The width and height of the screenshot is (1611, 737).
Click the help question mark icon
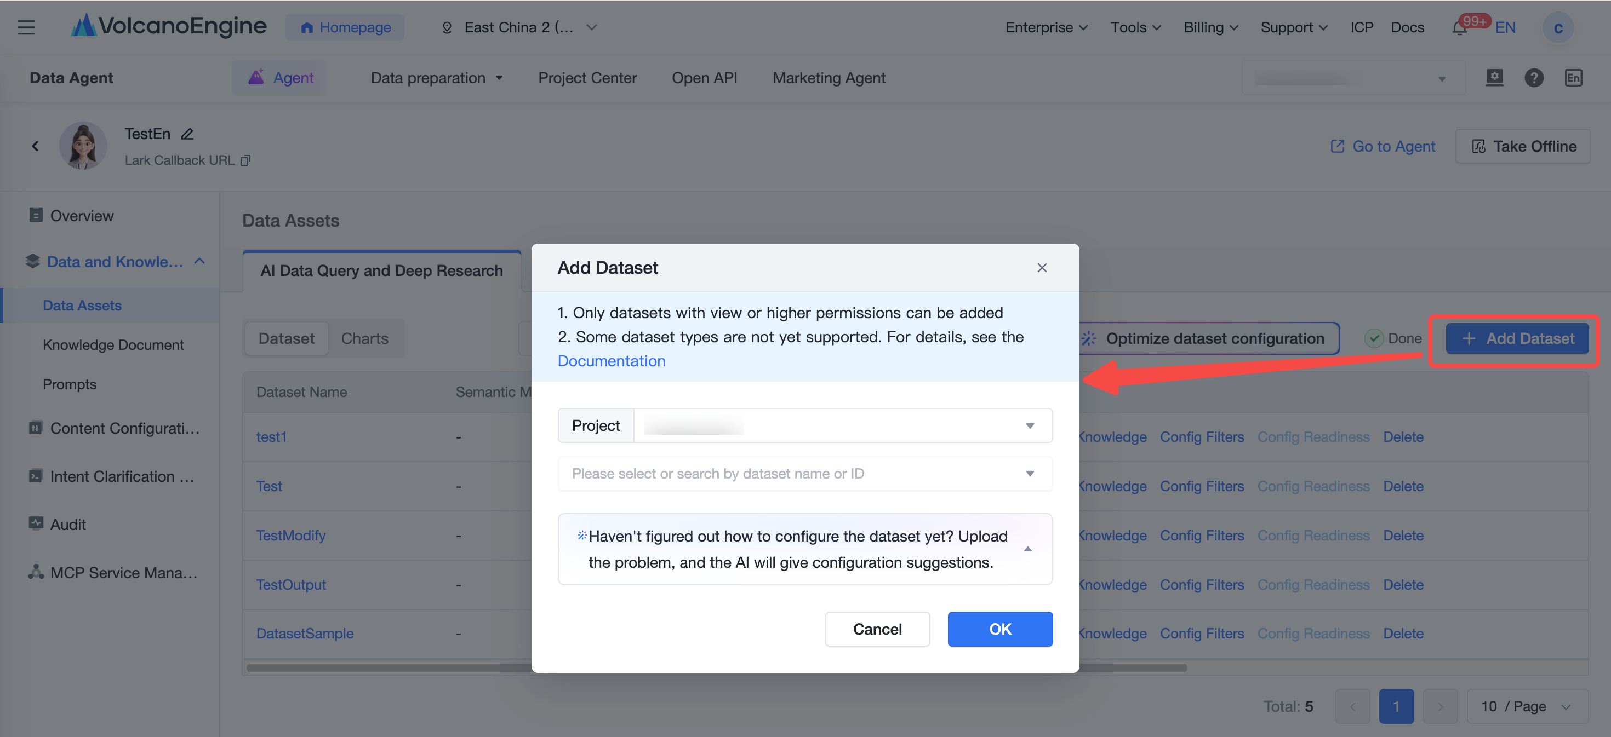click(x=1533, y=78)
